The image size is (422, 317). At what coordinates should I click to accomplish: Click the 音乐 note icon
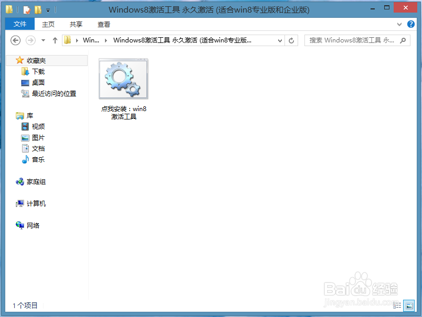tap(25, 160)
